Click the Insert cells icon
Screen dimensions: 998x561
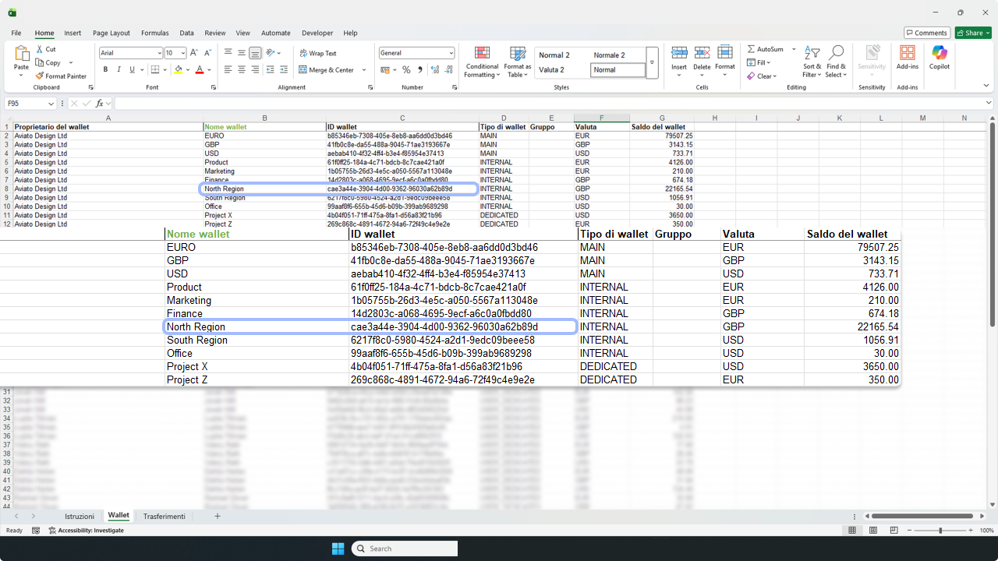tap(679, 53)
